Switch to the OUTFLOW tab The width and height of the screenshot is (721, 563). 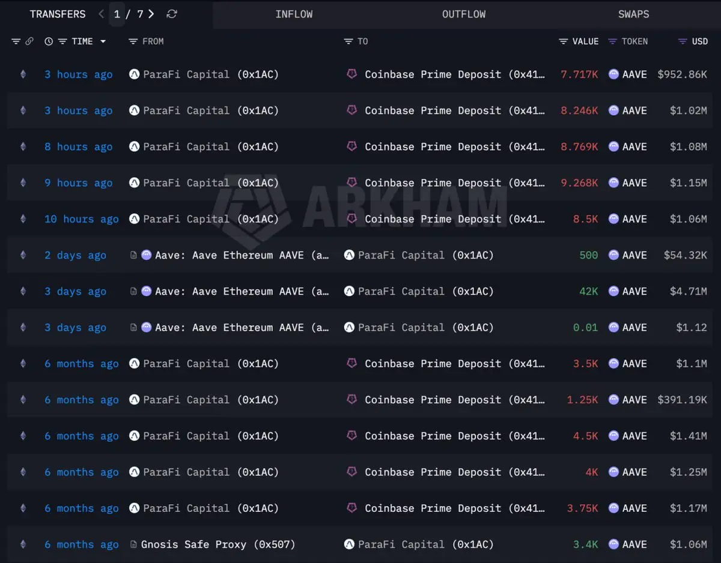[x=464, y=14]
